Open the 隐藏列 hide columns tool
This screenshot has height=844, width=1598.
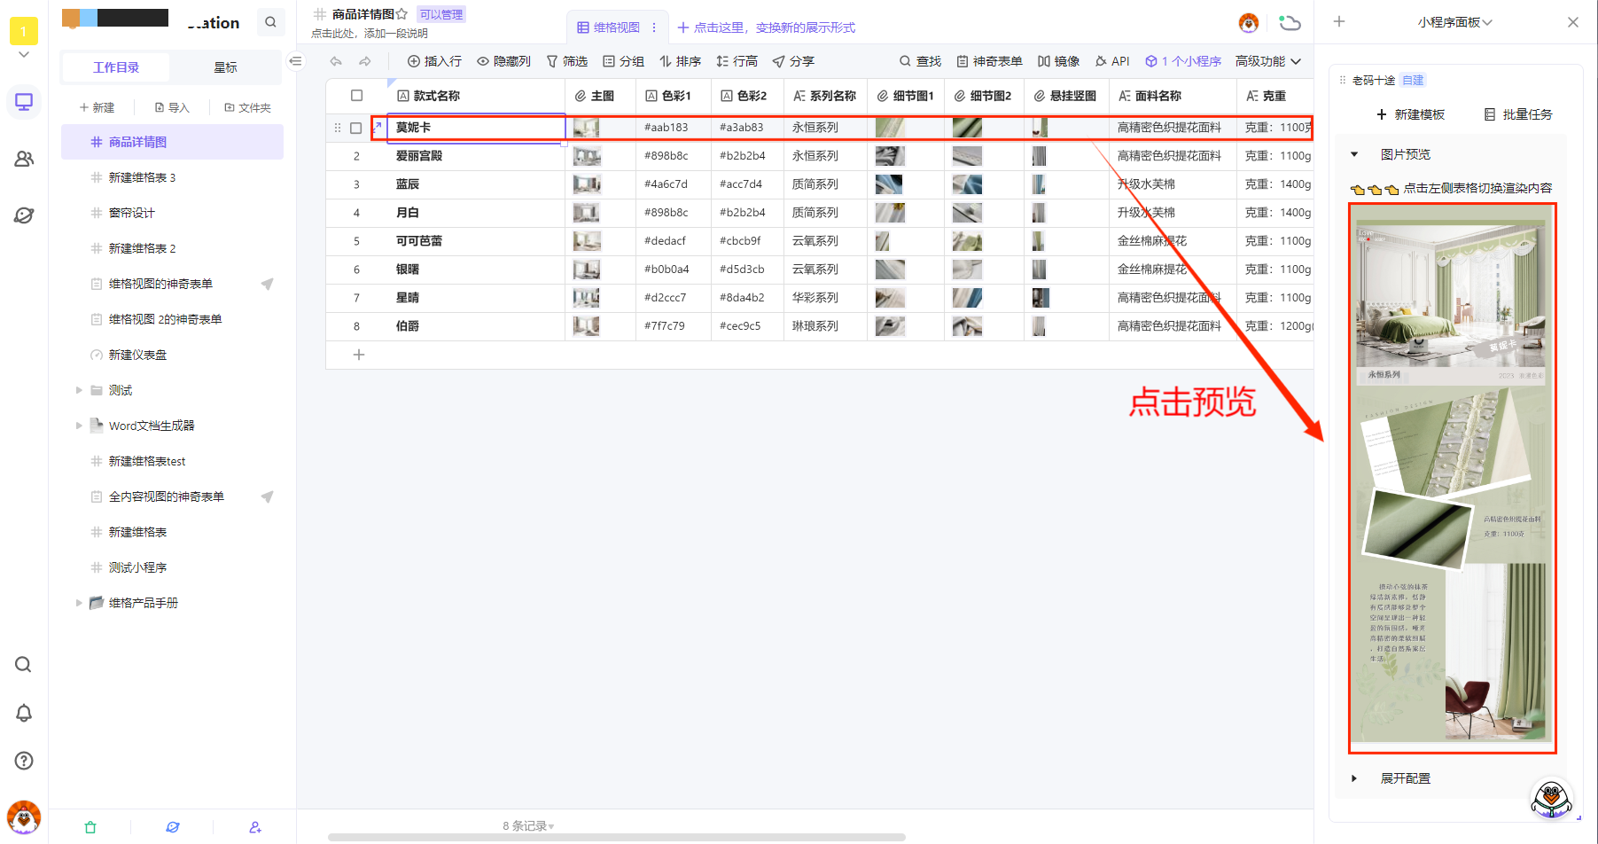(503, 61)
